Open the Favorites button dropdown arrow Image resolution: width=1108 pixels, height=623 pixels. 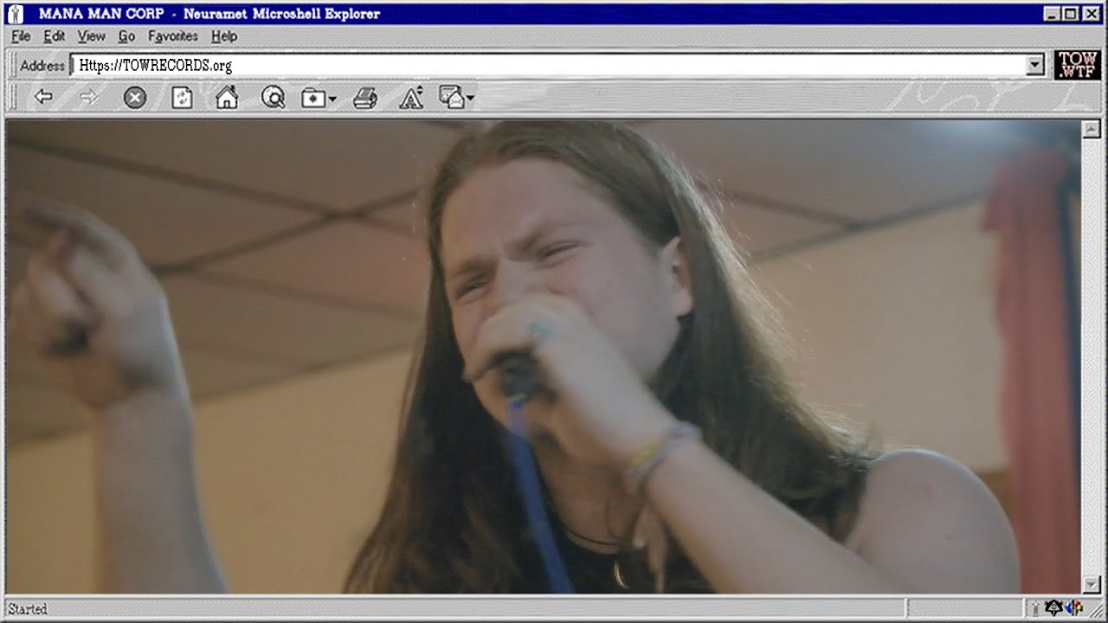332,100
